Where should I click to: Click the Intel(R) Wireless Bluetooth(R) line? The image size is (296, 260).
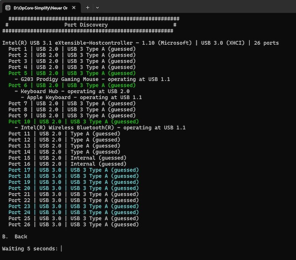(x=100, y=128)
